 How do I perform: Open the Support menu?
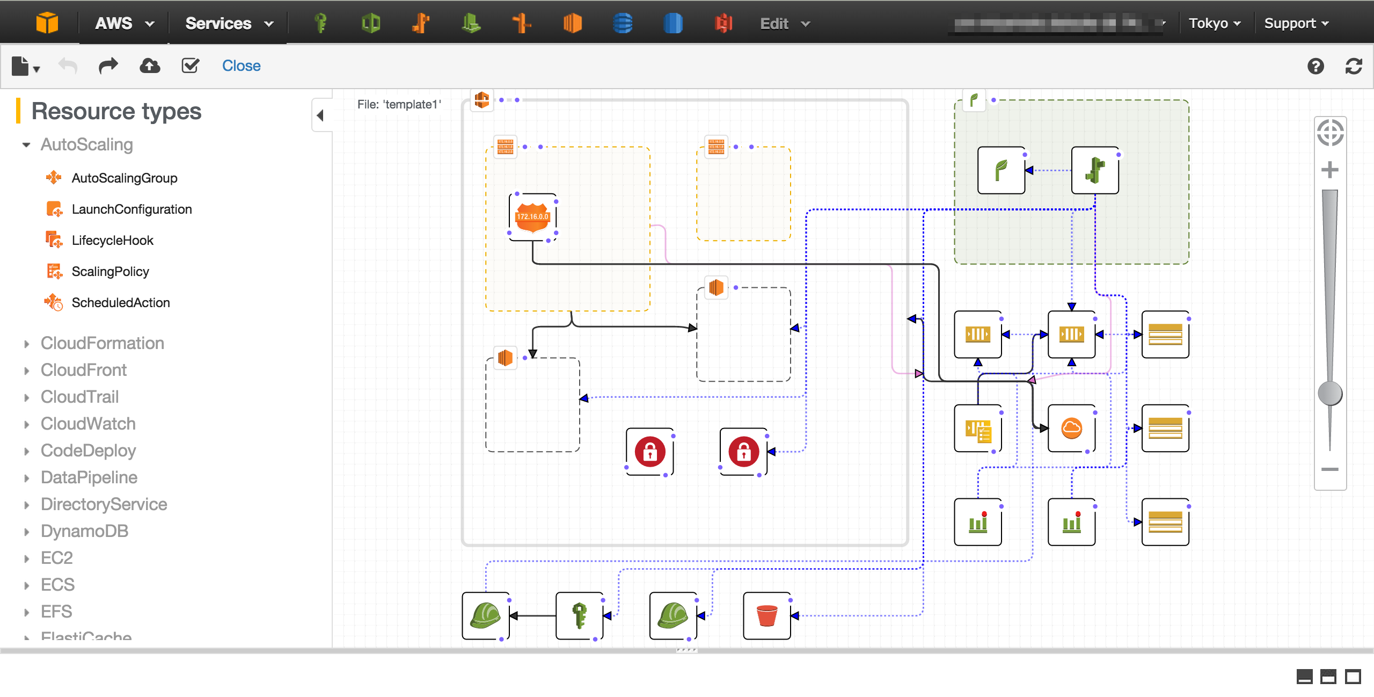[x=1296, y=23]
